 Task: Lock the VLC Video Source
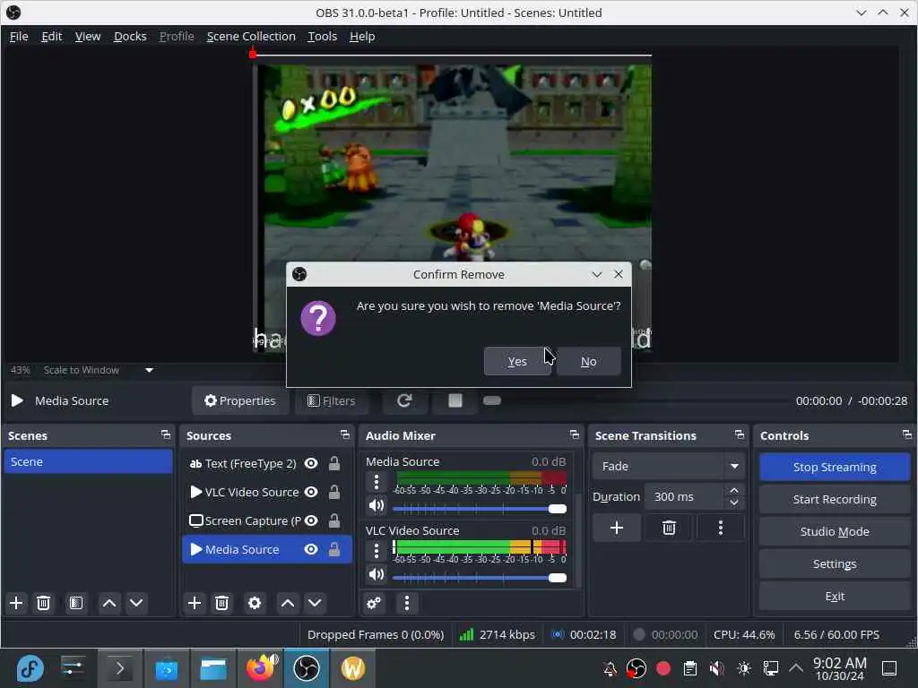coord(334,492)
